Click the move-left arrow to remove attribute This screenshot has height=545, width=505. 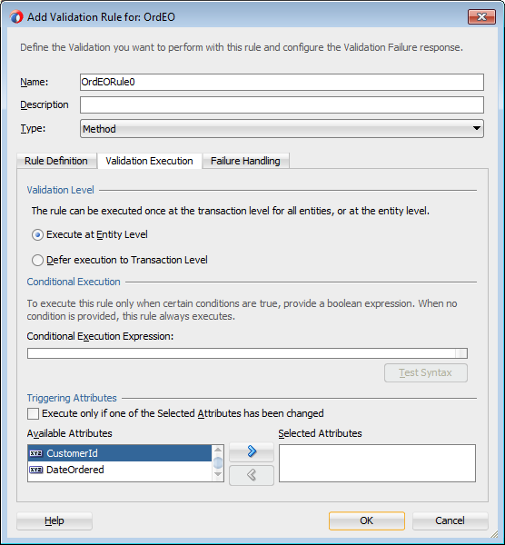[x=252, y=475]
